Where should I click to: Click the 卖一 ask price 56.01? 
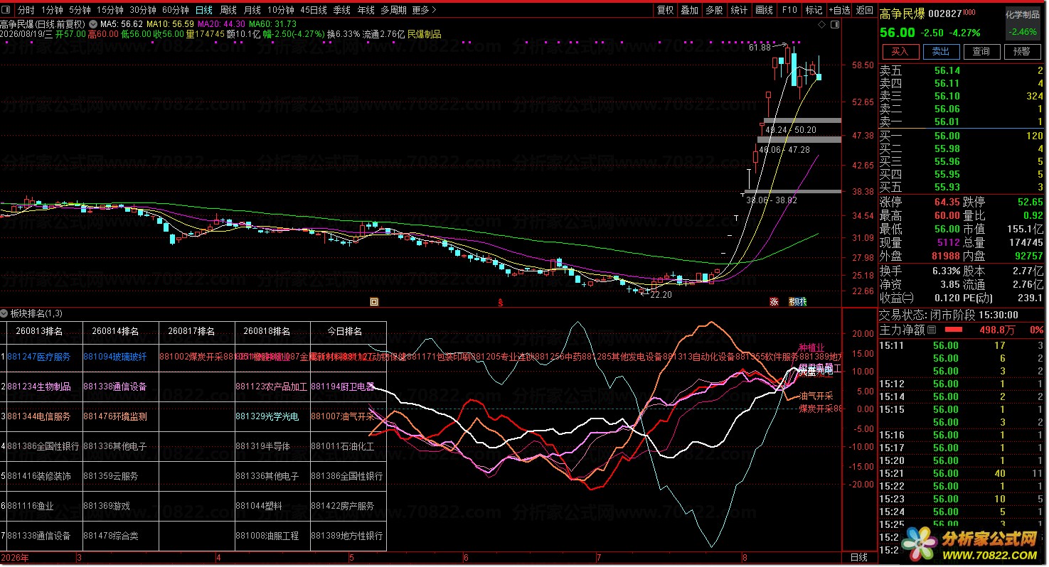pos(947,121)
